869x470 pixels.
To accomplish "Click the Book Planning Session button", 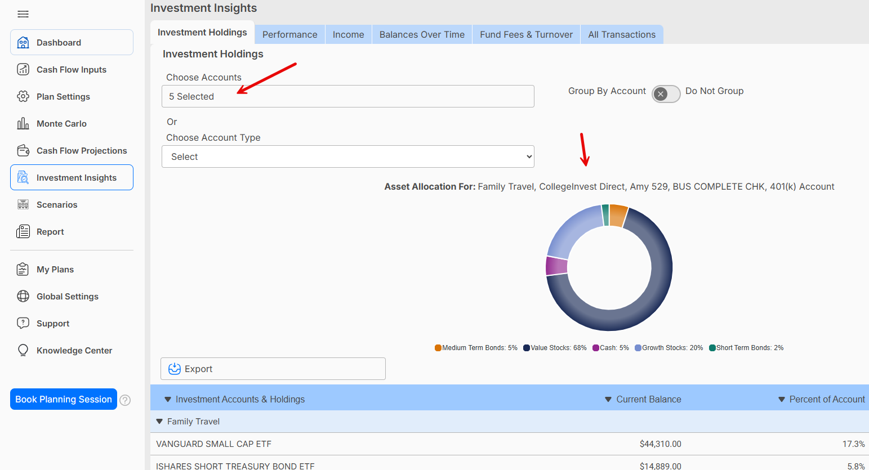I will (x=64, y=399).
